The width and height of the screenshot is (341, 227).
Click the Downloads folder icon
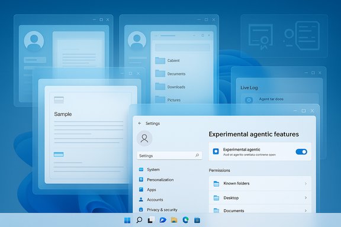160,86
